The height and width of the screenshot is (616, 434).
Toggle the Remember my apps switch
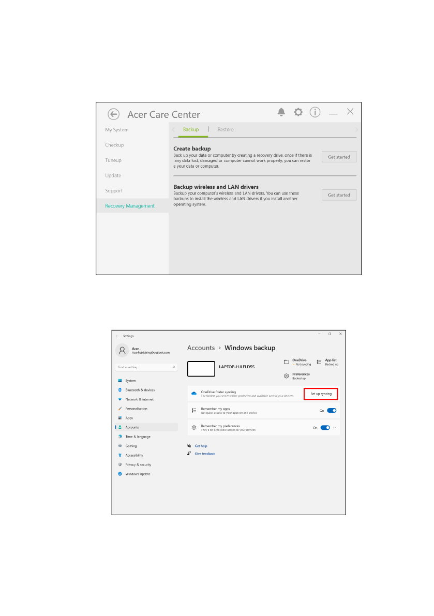pos(332,411)
